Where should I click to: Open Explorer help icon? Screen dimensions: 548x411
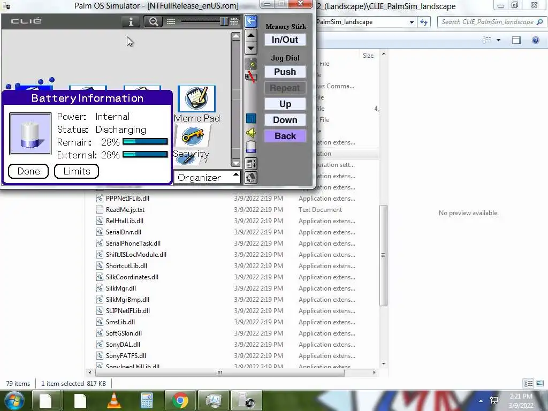point(535,40)
